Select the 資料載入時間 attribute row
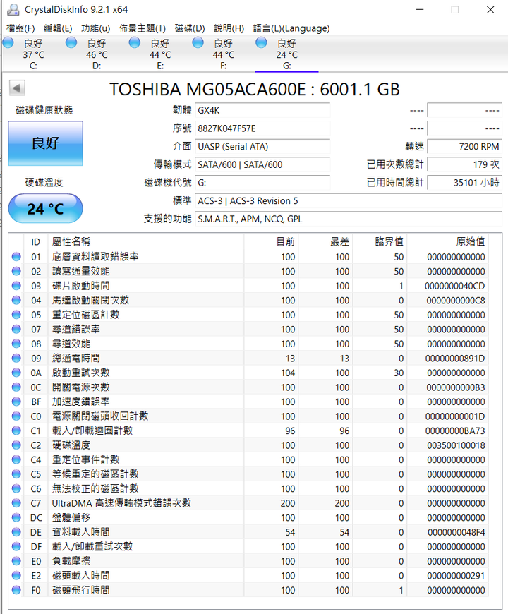This screenshot has height=614, width=508. [x=249, y=532]
